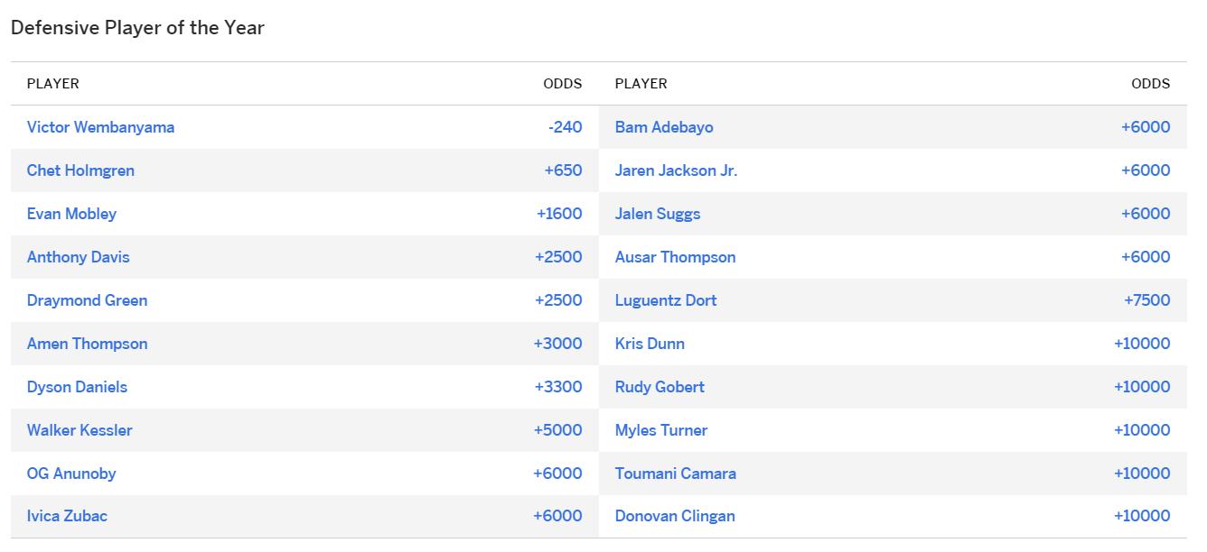Open the Luguentz Dort link

[666, 300]
